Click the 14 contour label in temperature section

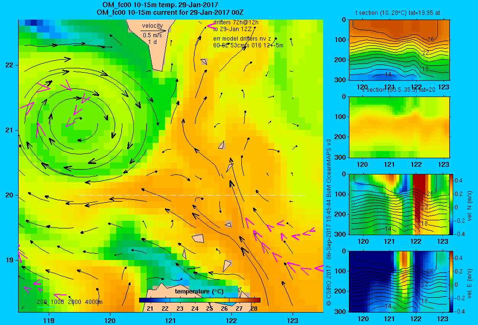pyautogui.click(x=388, y=75)
